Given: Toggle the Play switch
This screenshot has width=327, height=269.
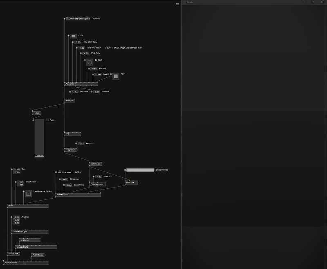Looking at the screenshot, I should tap(116, 76).
